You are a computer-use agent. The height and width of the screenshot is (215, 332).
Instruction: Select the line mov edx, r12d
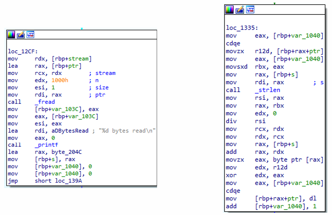pyautogui.click(x=257, y=167)
